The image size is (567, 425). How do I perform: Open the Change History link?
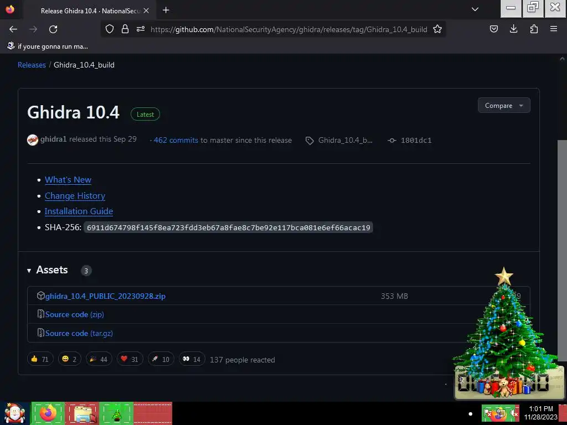pyautogui.click(x=75, y=195)
